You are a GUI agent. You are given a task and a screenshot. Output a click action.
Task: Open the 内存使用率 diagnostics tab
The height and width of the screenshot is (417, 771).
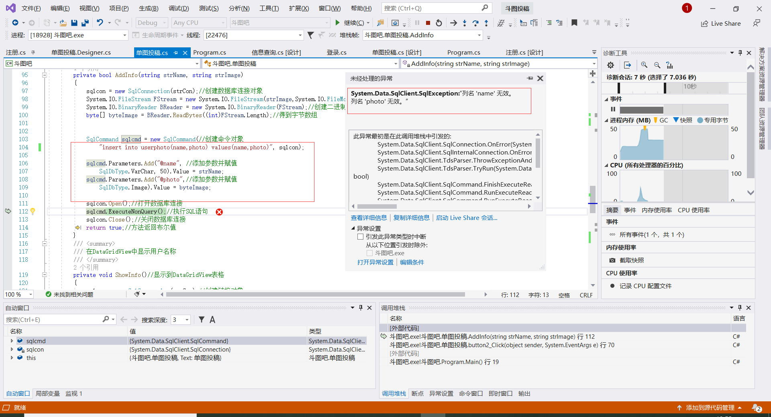pyautogui.click(x=657, y=210)
